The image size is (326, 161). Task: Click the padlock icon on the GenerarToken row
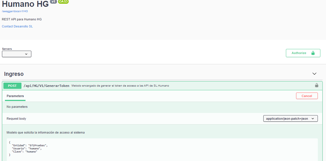pos(316,85)
